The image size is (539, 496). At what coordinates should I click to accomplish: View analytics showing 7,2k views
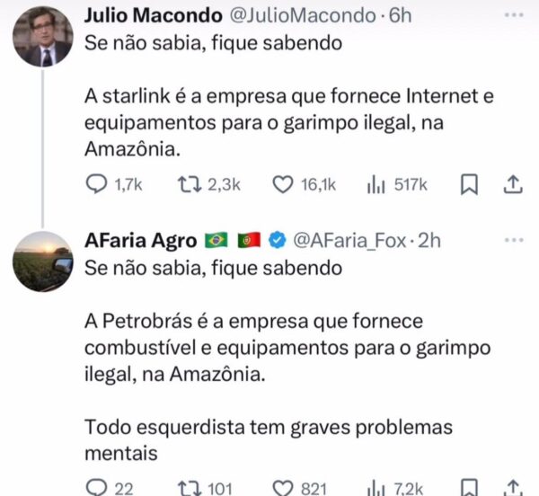[376, 488]
